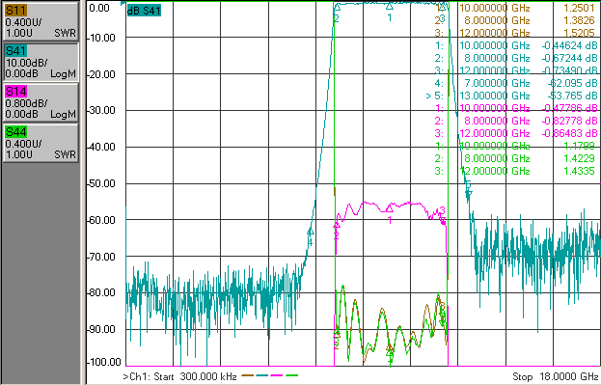Click teal marker 4 readout 7.000000 GHz
Screen dimensions: 601x385
click(x=495, y=83)
